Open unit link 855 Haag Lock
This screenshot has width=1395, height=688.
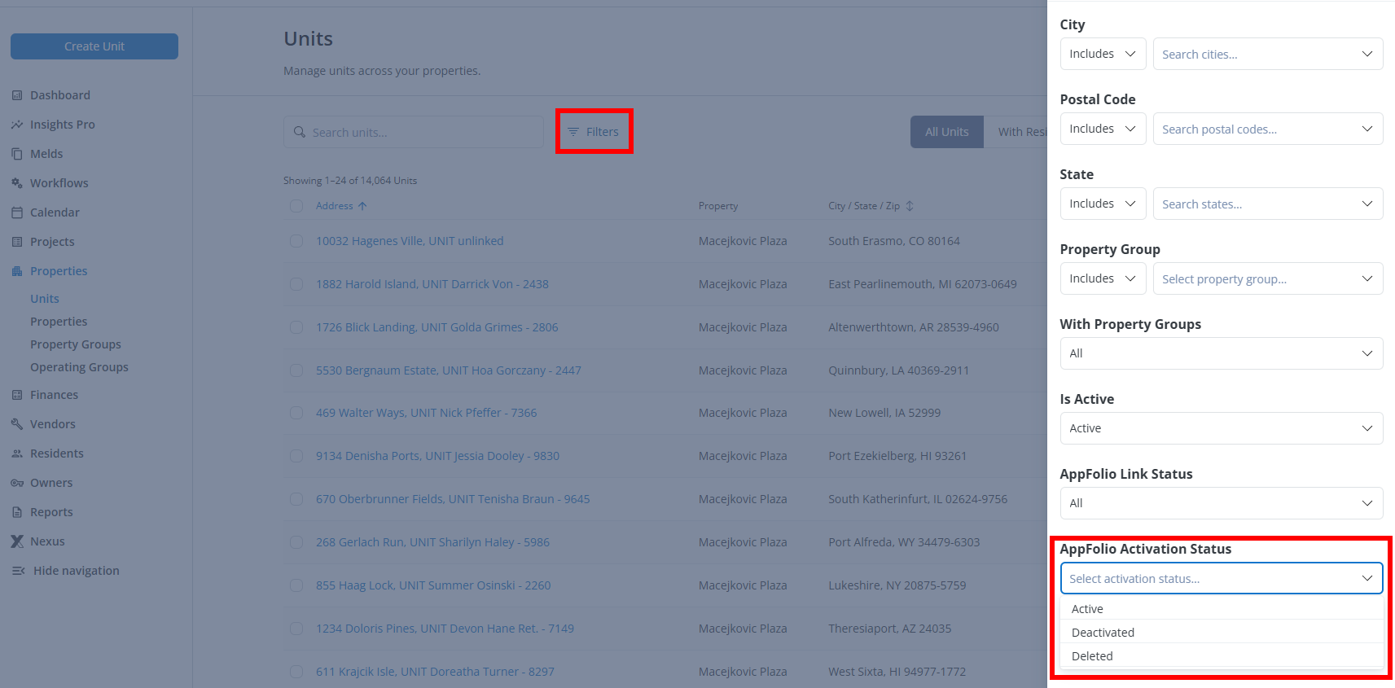coord(433,585)
